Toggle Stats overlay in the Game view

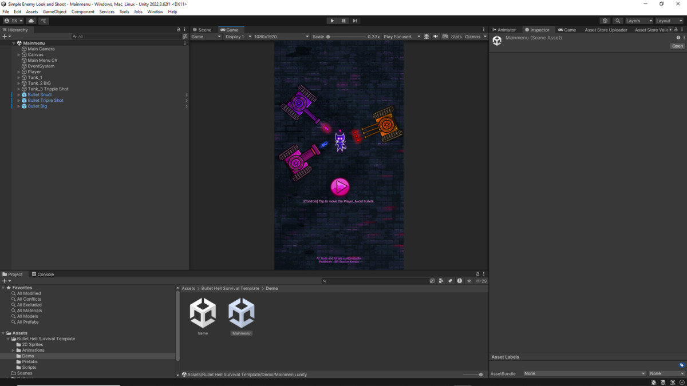pyautogui.click(x=457, y=36)
